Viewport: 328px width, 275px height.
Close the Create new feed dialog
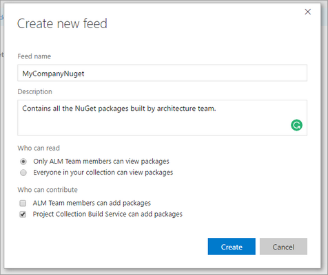point(308,12)
